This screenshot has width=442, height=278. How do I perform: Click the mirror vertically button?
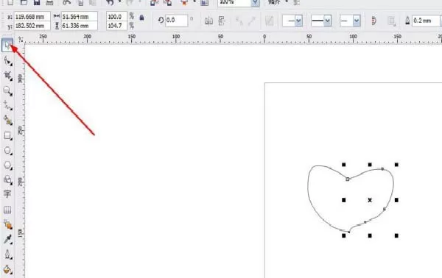(222, 21)
